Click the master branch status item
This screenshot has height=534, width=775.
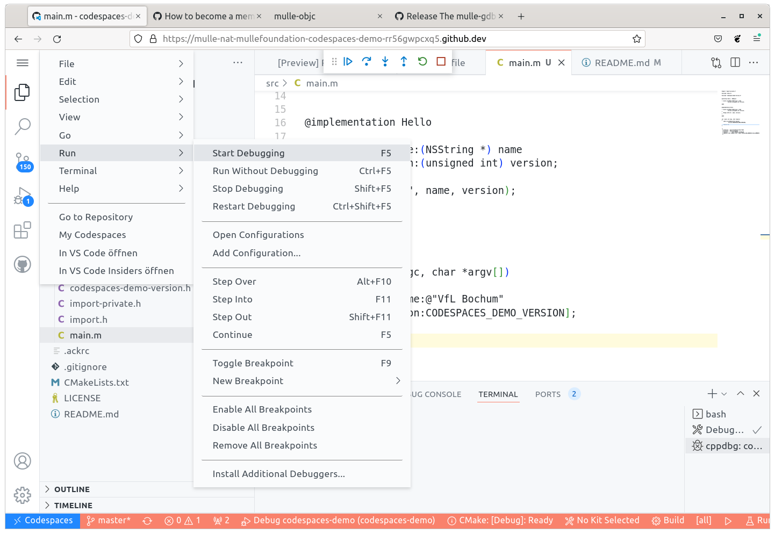(109, 521)
